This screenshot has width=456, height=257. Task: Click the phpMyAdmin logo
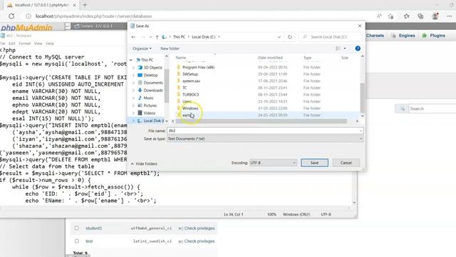(x=26, y=28)
